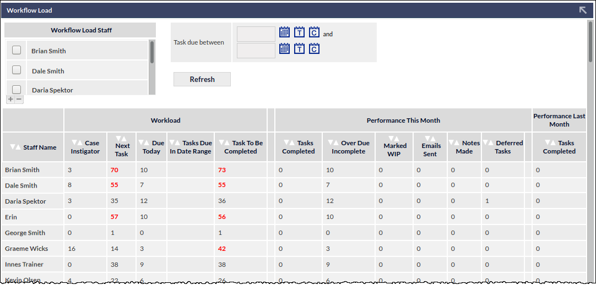
Task: Click the C icon for first date
Action: 314,32
